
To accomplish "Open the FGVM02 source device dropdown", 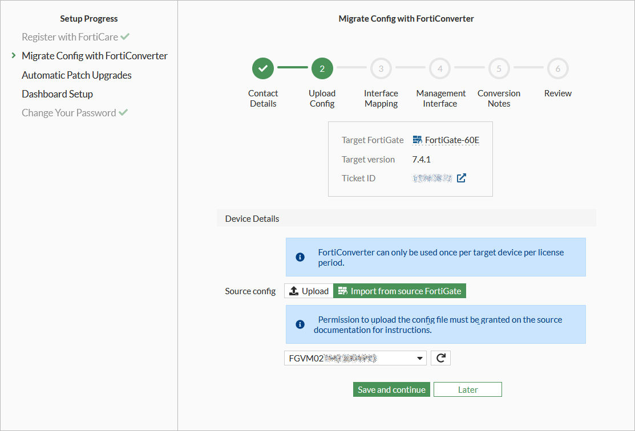I will click(x=354, y=357).
